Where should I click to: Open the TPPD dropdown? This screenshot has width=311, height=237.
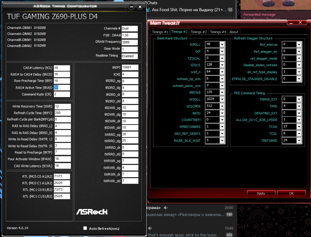tap(299, 106)
